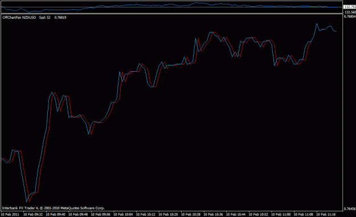Click the '10 Feb 11:16' time axis label
The image size is (356, 217).
(326, 215)
